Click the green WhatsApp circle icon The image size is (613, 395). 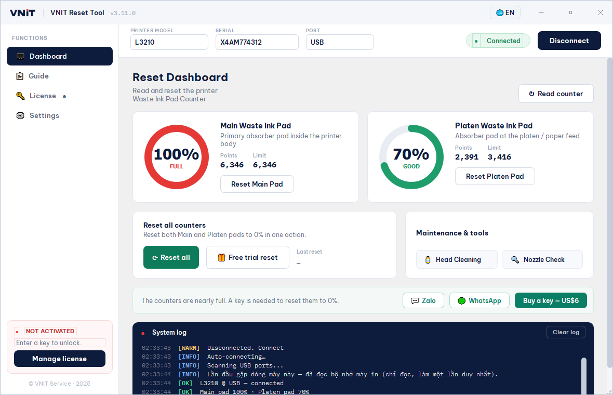click(x=462, y=301)
